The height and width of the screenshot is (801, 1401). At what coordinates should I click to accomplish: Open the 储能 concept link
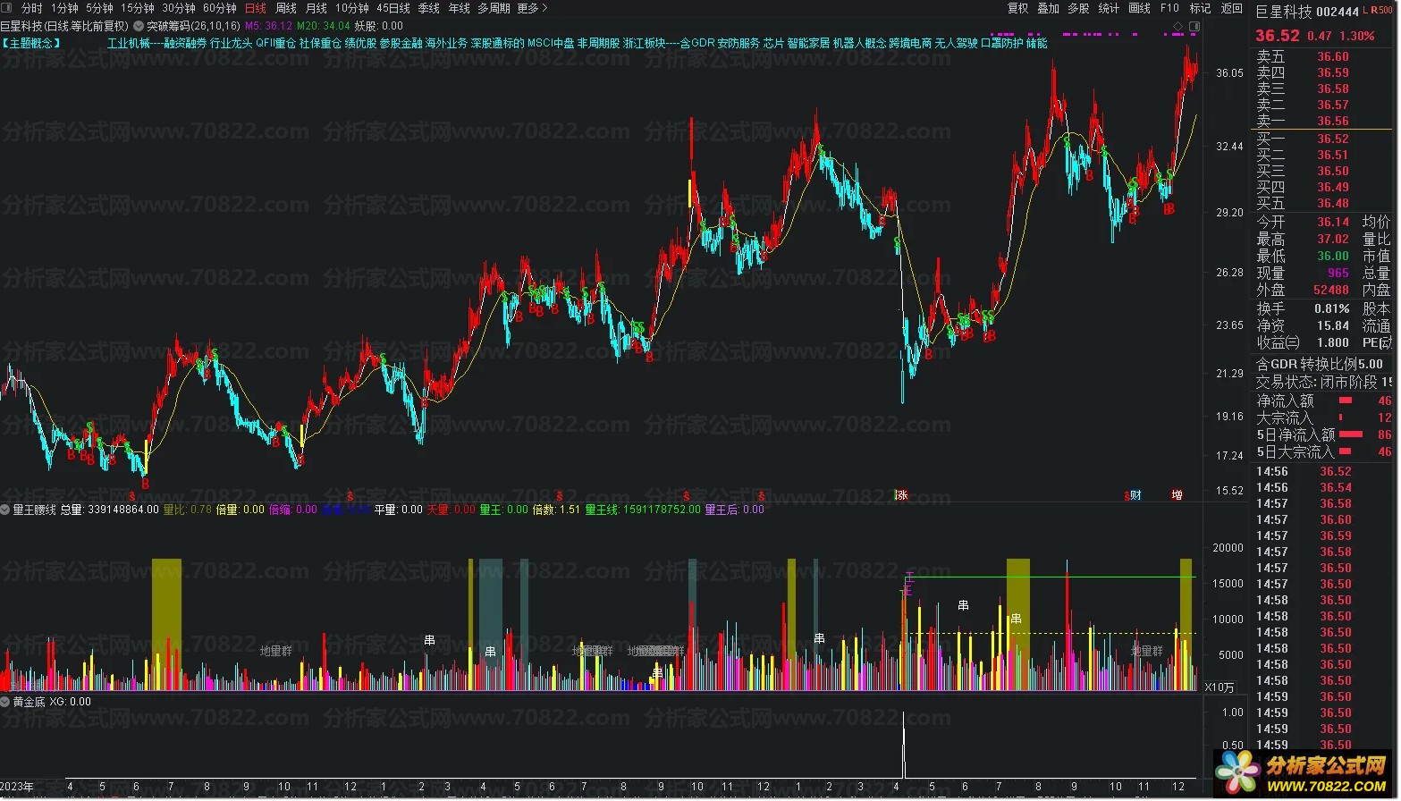point(1037,43)
